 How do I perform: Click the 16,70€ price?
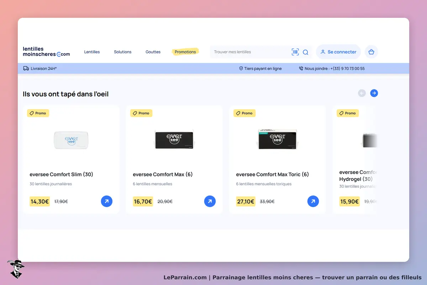143,202
